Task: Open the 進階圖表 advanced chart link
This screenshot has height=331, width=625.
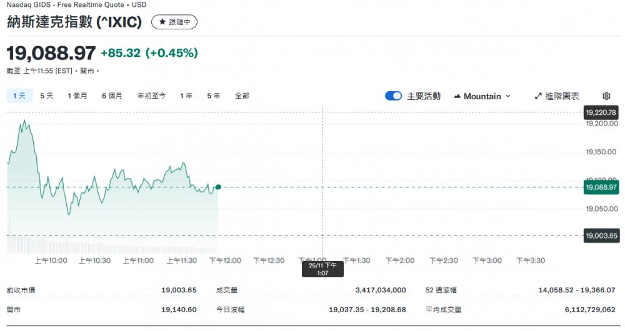Action: (562, 96)
